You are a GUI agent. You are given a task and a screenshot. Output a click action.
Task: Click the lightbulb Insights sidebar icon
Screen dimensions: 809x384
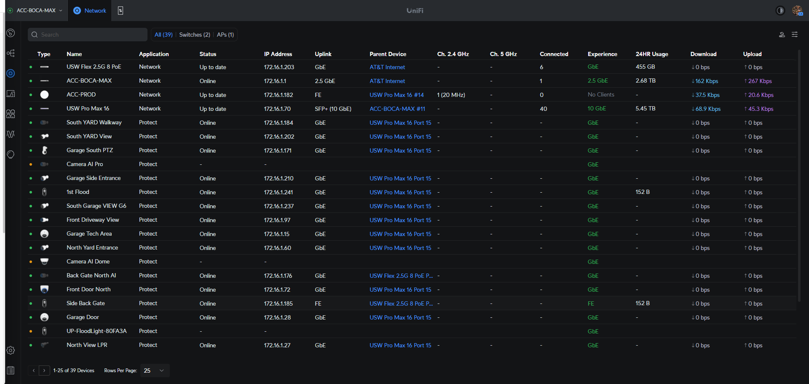point(11,154)
